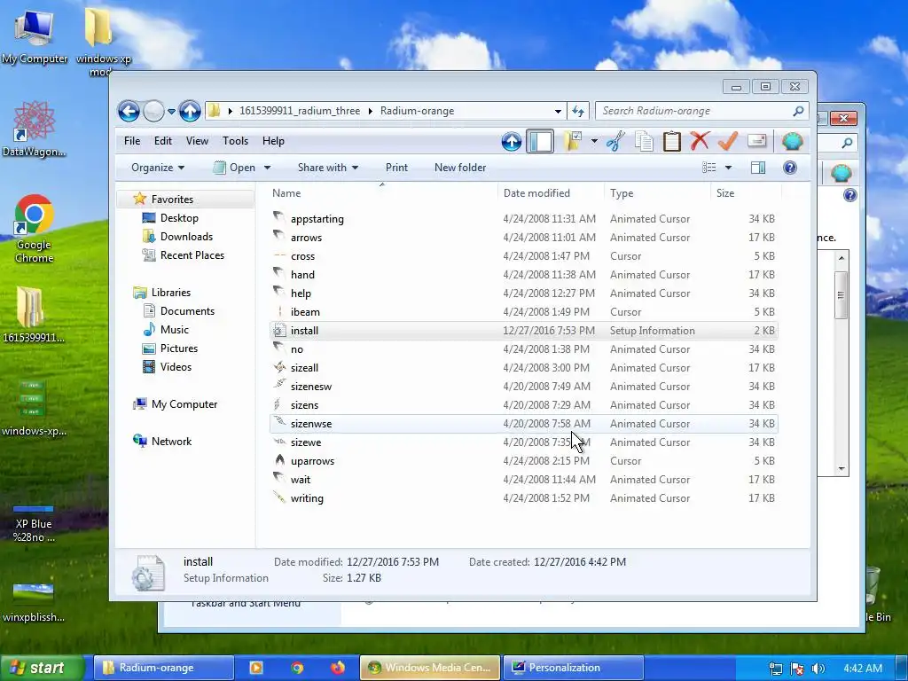The image size is (908, 681).
Task: Click the red X Delete icon
Action: [x=700, y=141]
